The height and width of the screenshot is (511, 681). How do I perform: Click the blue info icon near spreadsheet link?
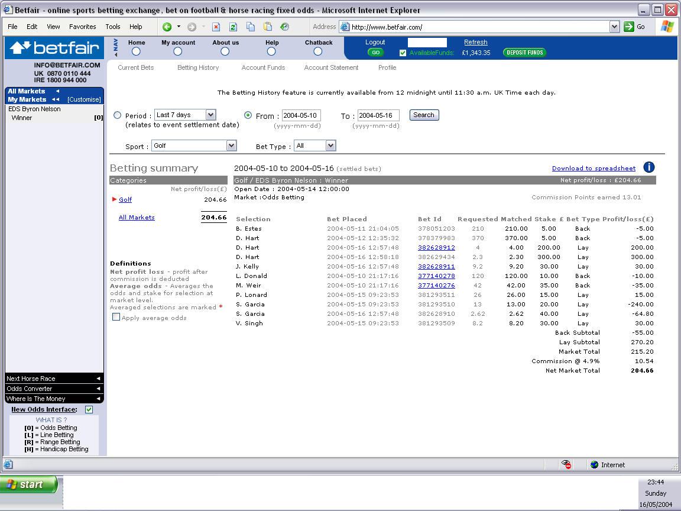[x=648, y=167]
